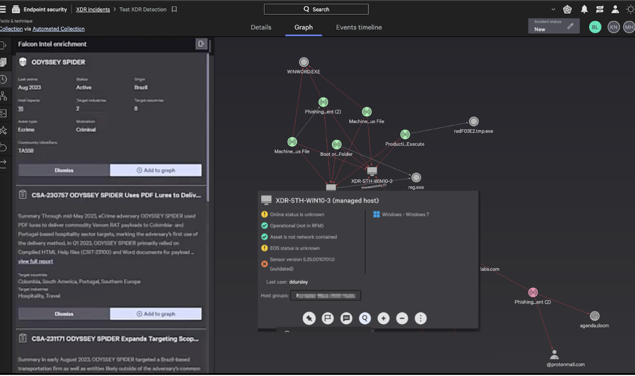The image size is (635, 376).
Task: Open the intel reports count link
Action: pyautogui.click(x=21, y=108)
